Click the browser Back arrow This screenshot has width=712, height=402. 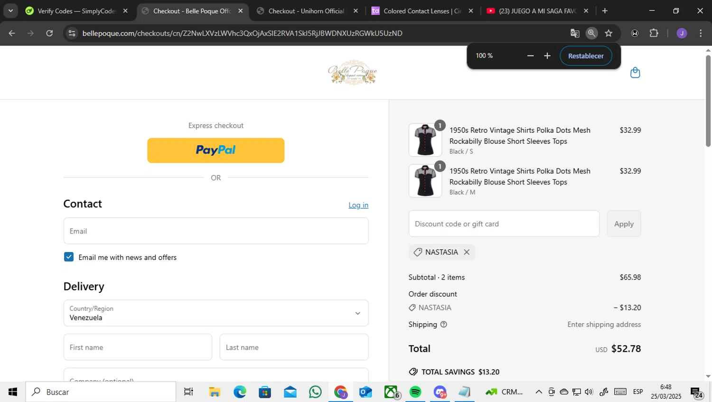coord(12,33)
